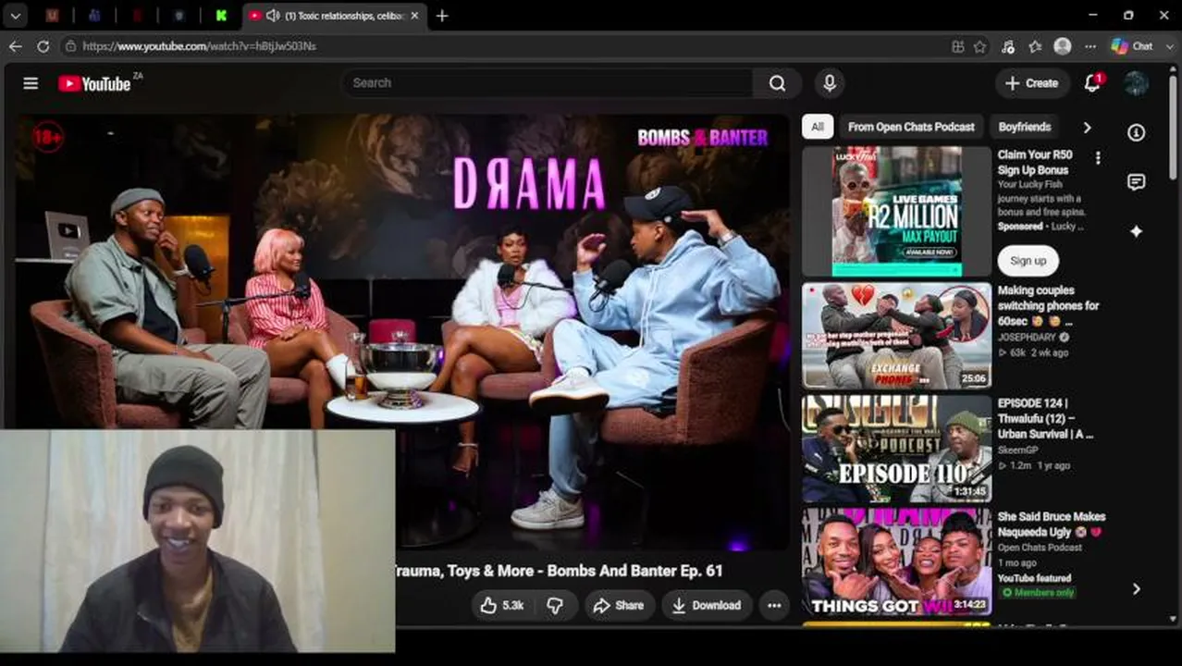
Task: Click the search magnifier button
Action: 777,83
